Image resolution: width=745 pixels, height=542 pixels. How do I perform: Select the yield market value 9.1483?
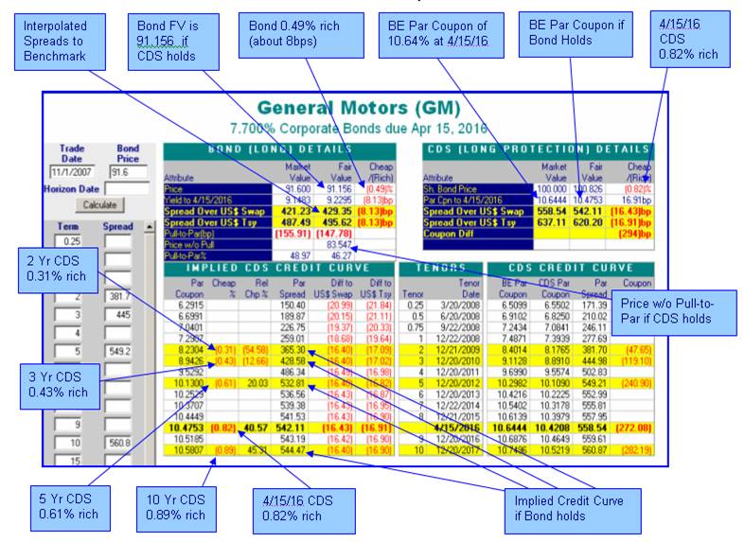coord(298,201)
